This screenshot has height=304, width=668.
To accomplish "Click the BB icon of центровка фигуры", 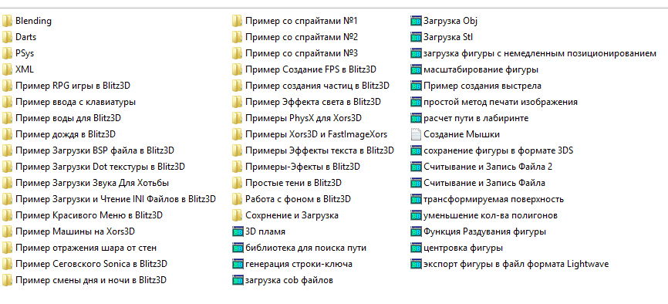I will click(x=416, y=248).
